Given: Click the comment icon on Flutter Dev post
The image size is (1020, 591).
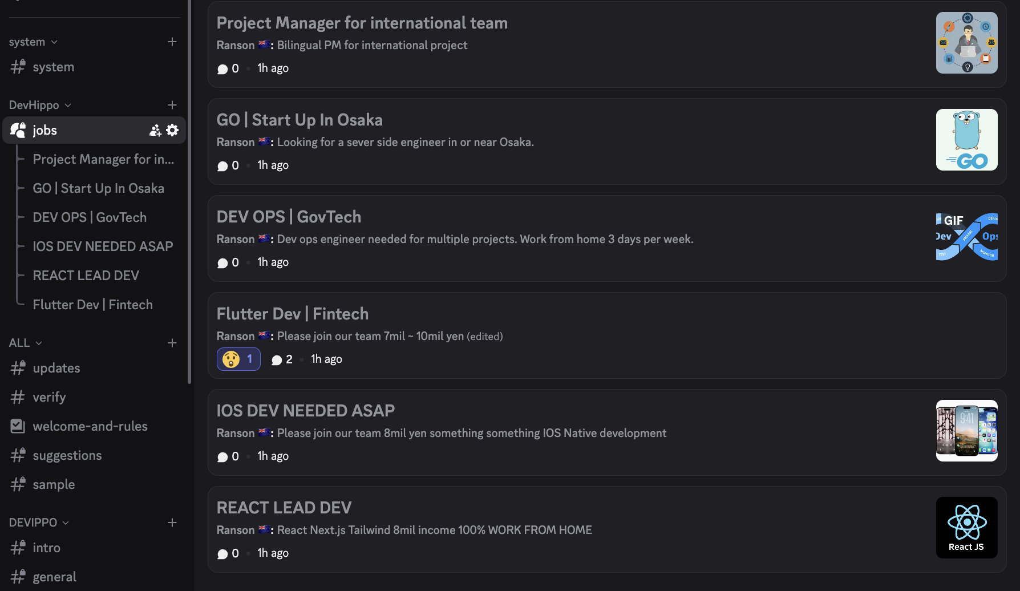Looking at the screenshot, I should click(277, 360).
